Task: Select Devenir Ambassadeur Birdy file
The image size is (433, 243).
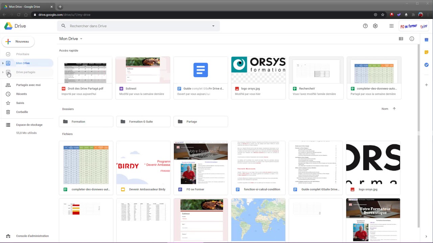Action: tap(143, 168)
